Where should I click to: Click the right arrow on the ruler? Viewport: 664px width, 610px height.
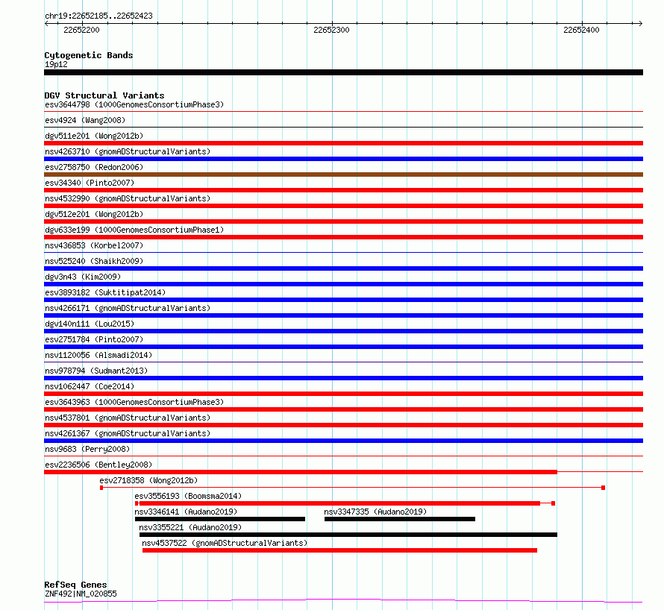coord(640,24)
